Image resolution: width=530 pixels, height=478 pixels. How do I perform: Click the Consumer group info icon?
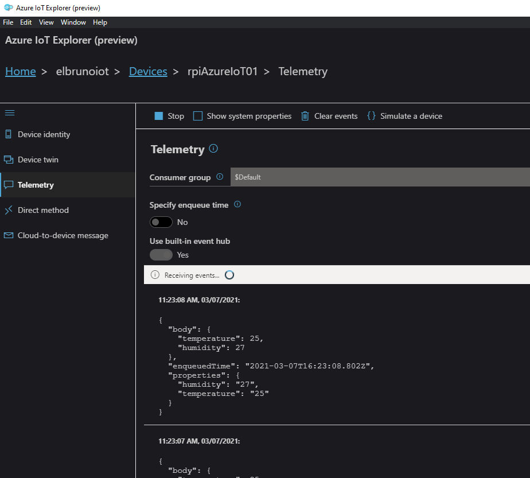pyautogui.click(x=220, y=177)
